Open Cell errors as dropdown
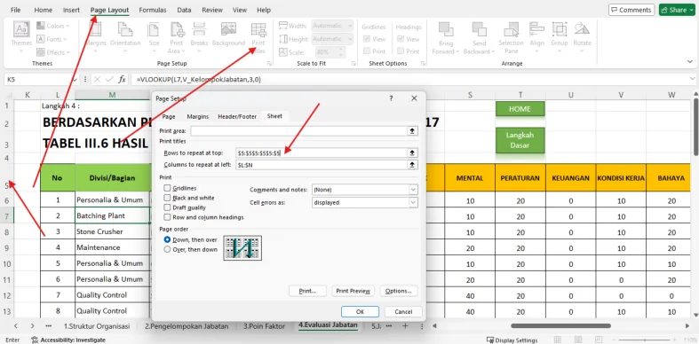The width and height of the screenshot is (699, 344). coord(413,202)
